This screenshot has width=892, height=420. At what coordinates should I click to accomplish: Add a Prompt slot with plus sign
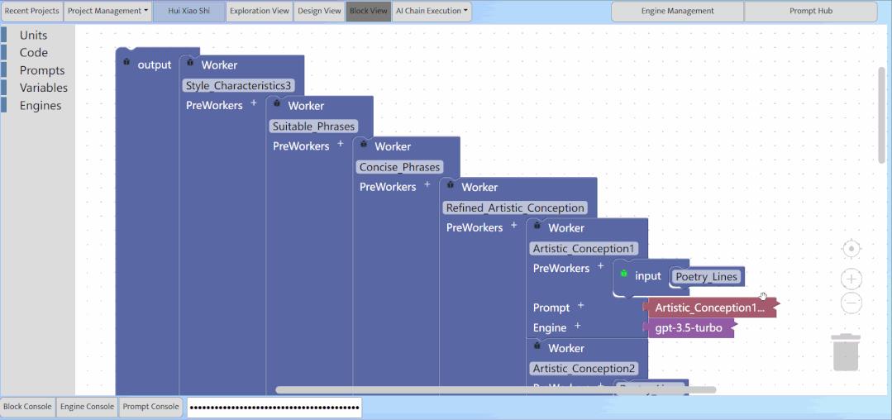point(580,306)
